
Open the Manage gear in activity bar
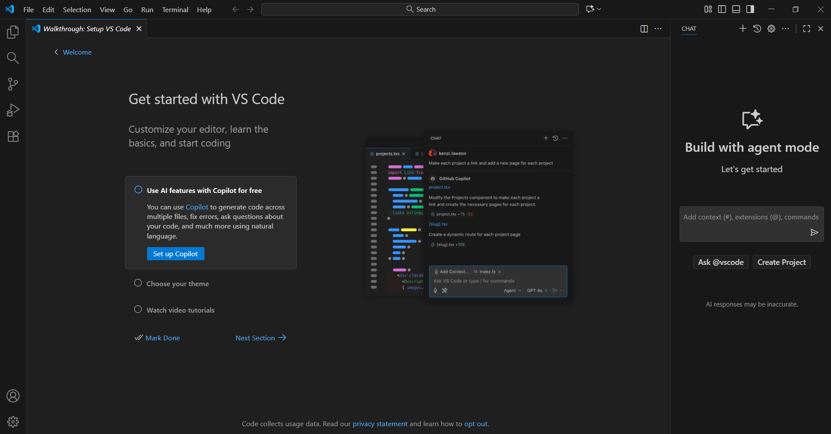pos(13,422)
